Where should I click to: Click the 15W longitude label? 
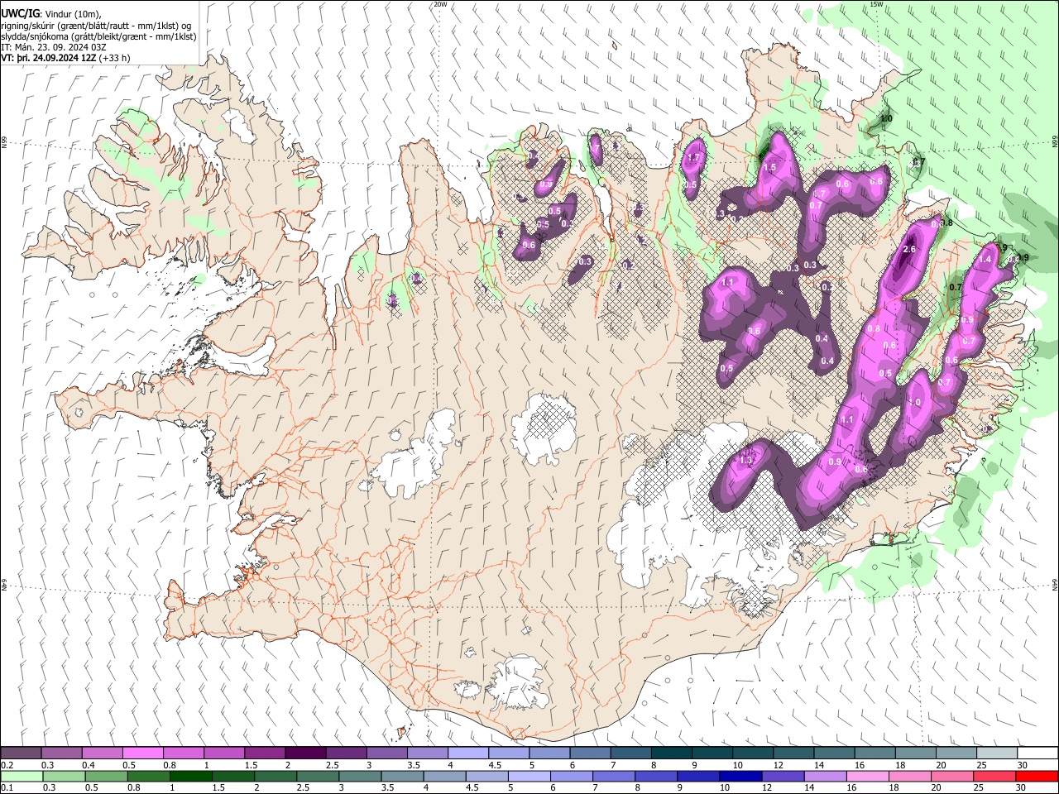click(876, 4)
